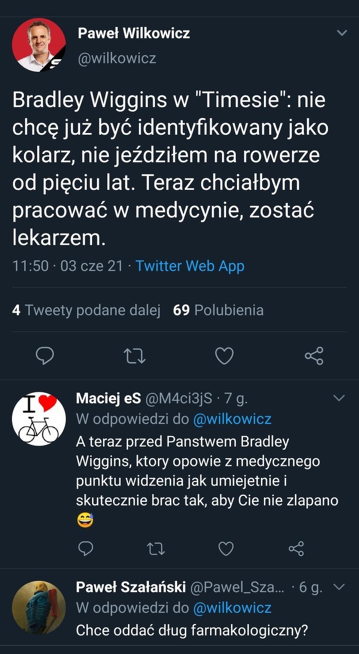359x654 pixels.
Task: Open Paweł Wilkowicz's profile picture
Action: pyautogui.click(x=39, y=46)
